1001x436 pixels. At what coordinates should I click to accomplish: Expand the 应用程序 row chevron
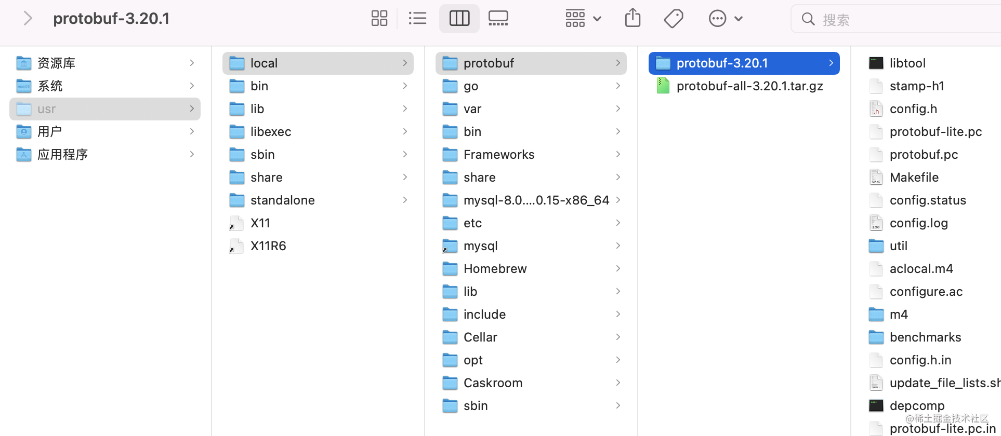tap(192, 155)
